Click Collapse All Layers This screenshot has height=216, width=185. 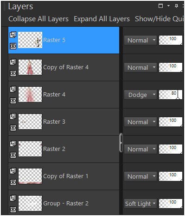[38, 19]
